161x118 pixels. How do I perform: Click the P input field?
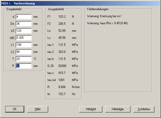(x=23, y=66)
